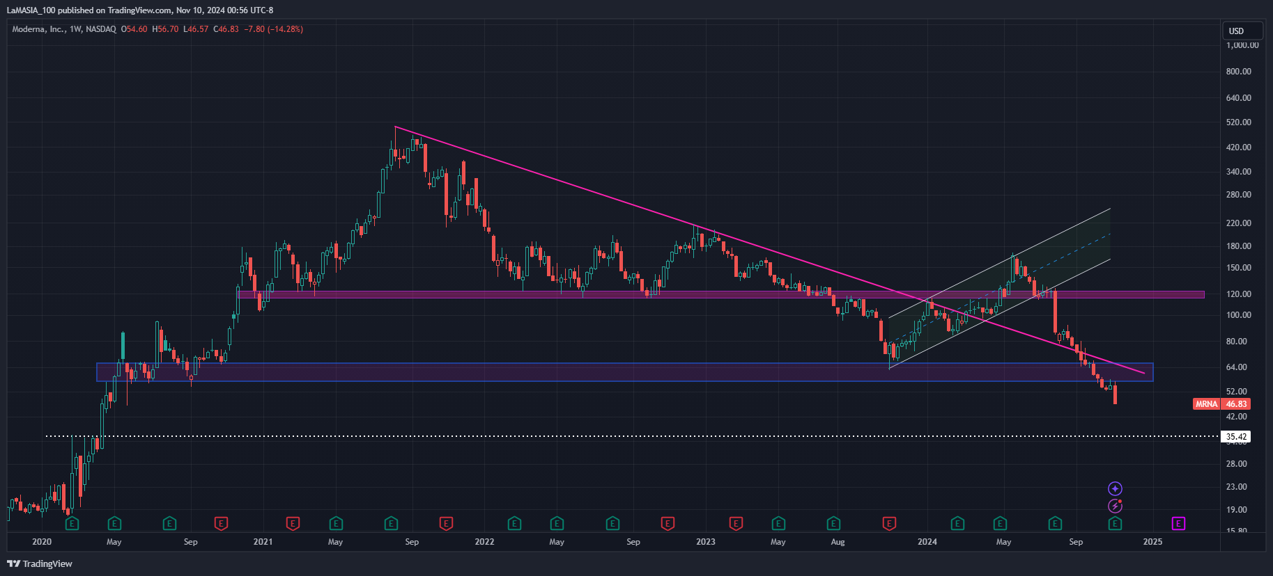Image resolution: width=1273 pixels, height=576 pixels.
Task: Click the 2021 label on time axis
Action: click(x=263, y=542)
